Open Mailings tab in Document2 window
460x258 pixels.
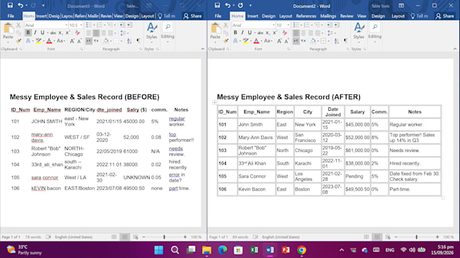click(328, 16)
